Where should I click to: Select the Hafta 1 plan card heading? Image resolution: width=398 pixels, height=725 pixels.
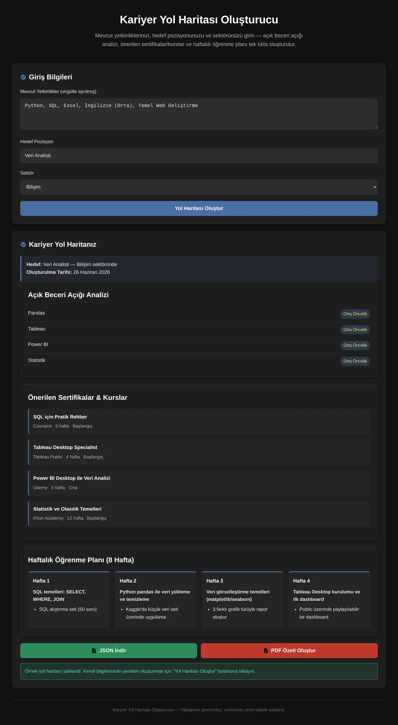pyautogui.click(x=41, y=581)
